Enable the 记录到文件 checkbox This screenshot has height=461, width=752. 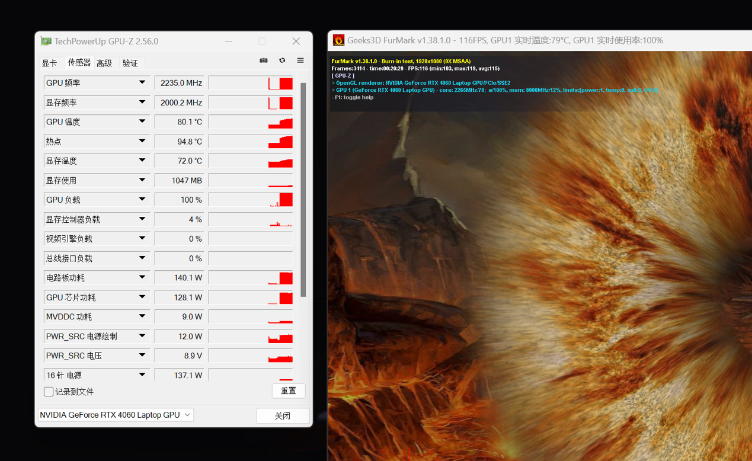pos(49,392)
